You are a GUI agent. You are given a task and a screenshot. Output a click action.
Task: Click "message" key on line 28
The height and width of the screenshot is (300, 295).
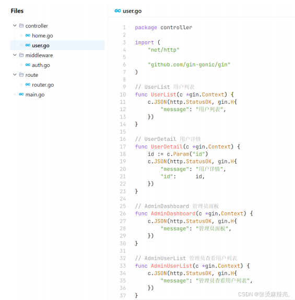point(174,229)
